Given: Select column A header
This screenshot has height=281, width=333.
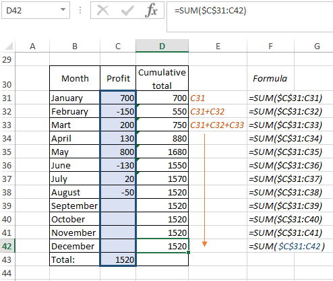Looking at the screenshot, I should (32, 46).
